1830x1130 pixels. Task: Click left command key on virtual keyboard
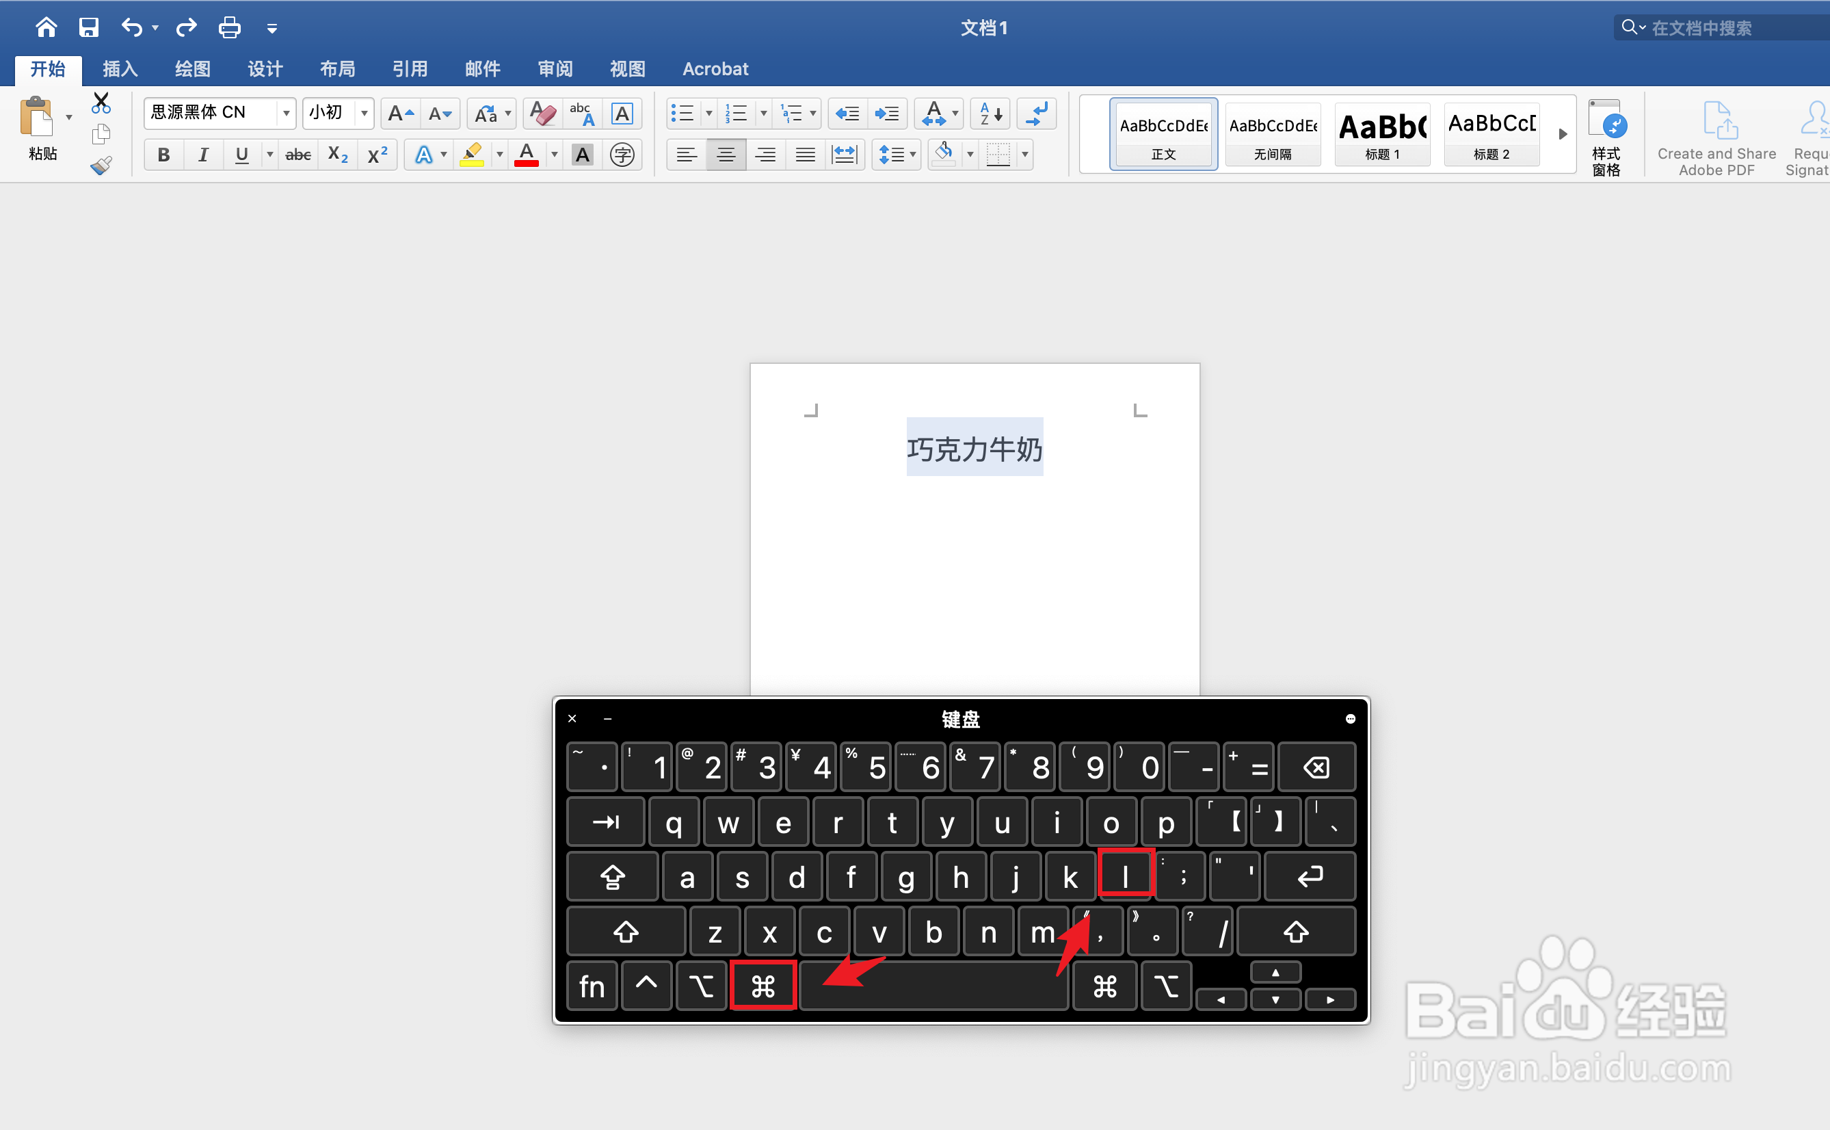pos(762,986)
